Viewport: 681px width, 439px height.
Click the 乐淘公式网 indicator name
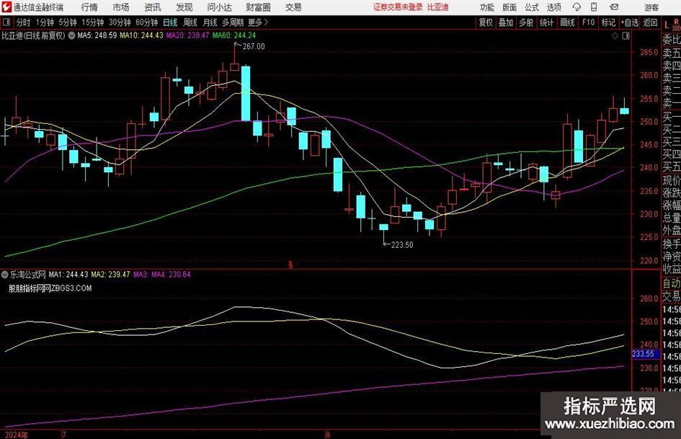(x=28, y=275)
